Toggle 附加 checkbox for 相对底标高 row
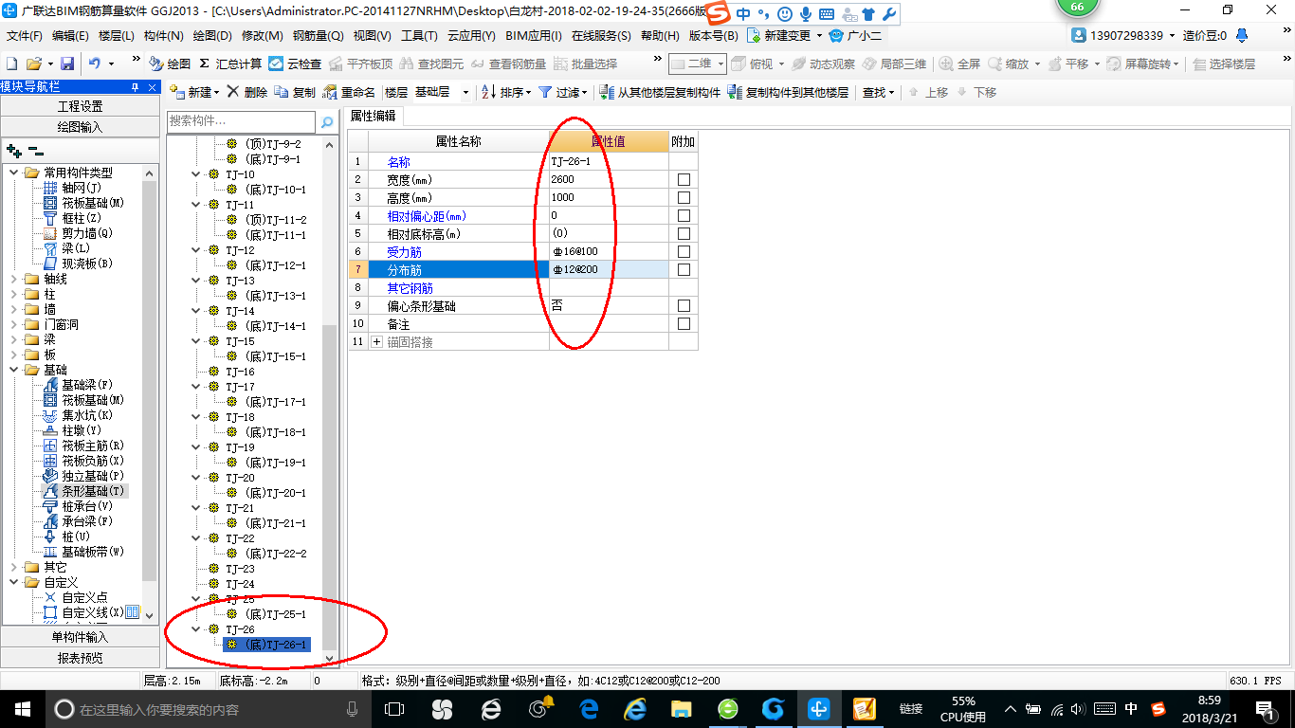The width and height of the screenshot is (1295, 728). pos(684,233)
